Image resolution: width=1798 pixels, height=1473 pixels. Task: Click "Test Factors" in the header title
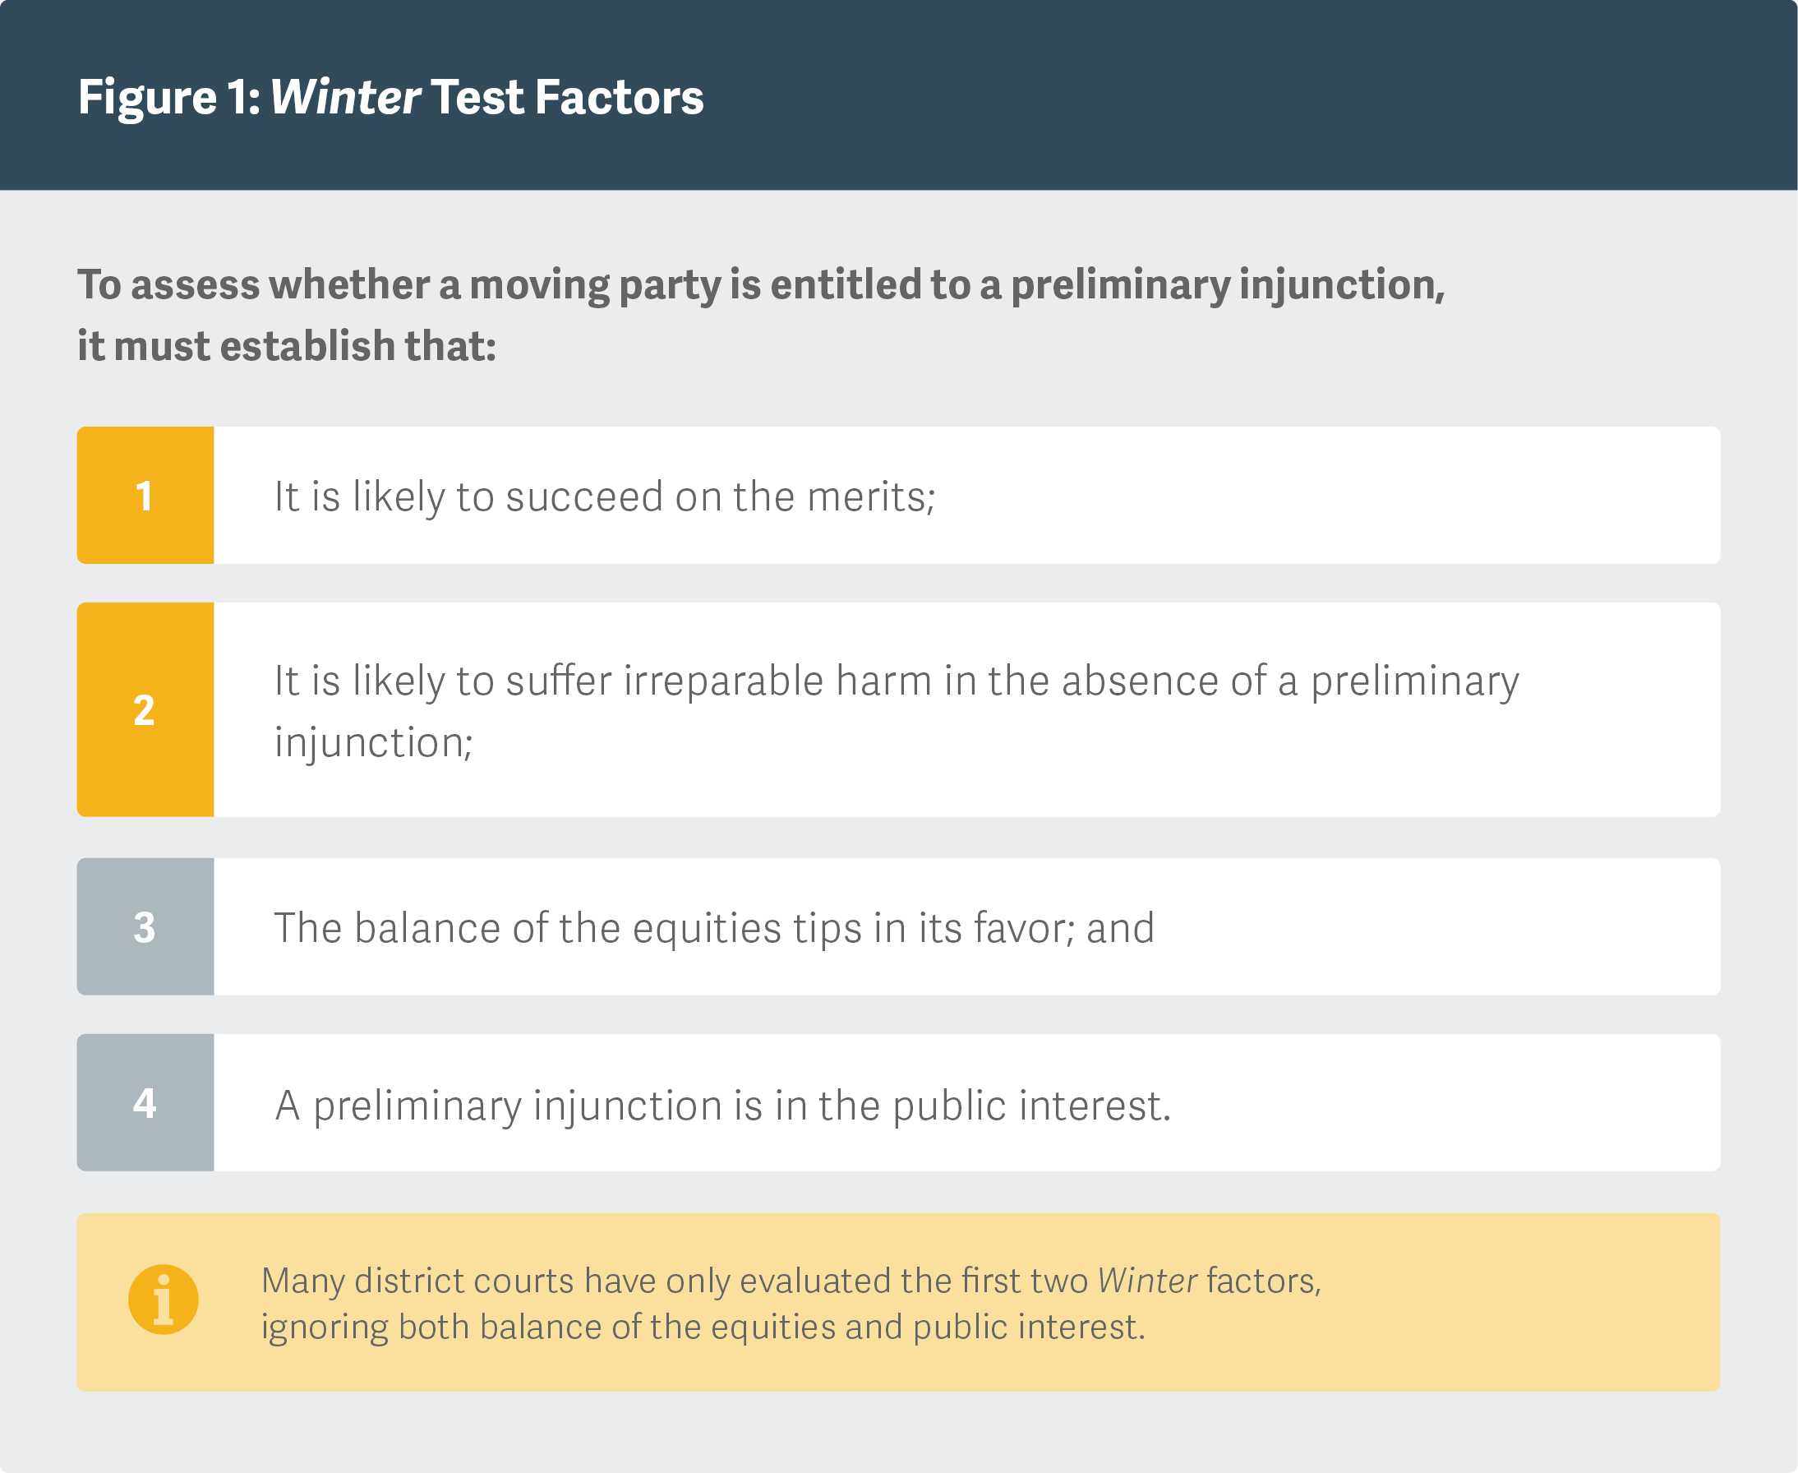pyautogui.click(x=567, y=97)
